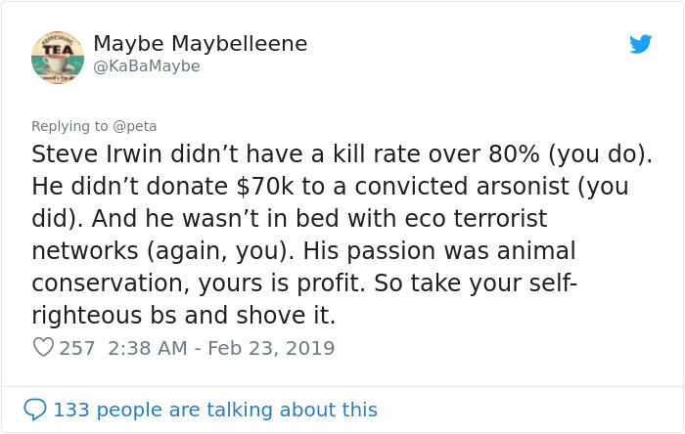Click the 257 likes count
The image size is (685, 434).
tap(77, 348)
